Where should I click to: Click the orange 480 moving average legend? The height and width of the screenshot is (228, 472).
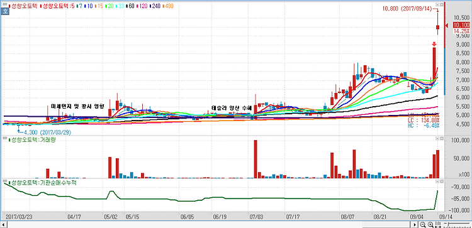167,6
